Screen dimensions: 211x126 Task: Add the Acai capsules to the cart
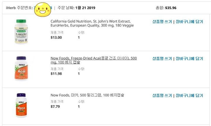189,59
